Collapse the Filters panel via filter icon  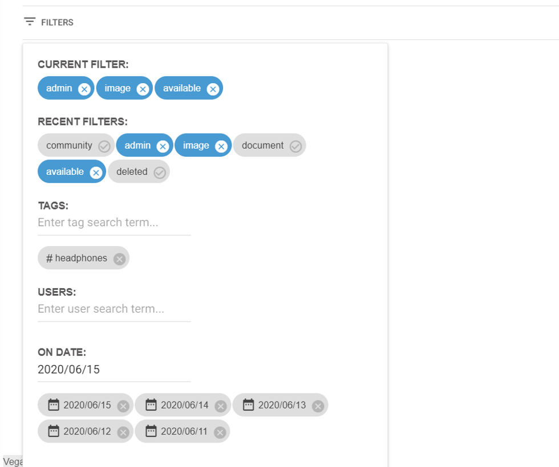point(30,22)
